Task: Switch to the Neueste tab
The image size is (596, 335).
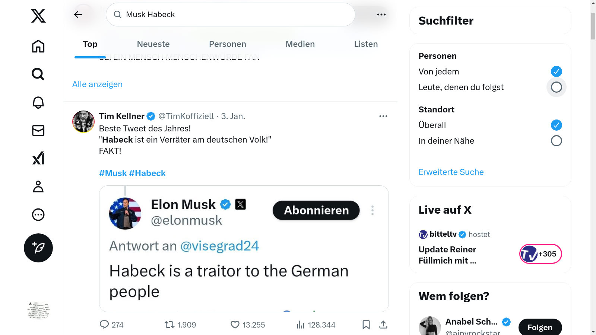Action: [x=153, y=44]
